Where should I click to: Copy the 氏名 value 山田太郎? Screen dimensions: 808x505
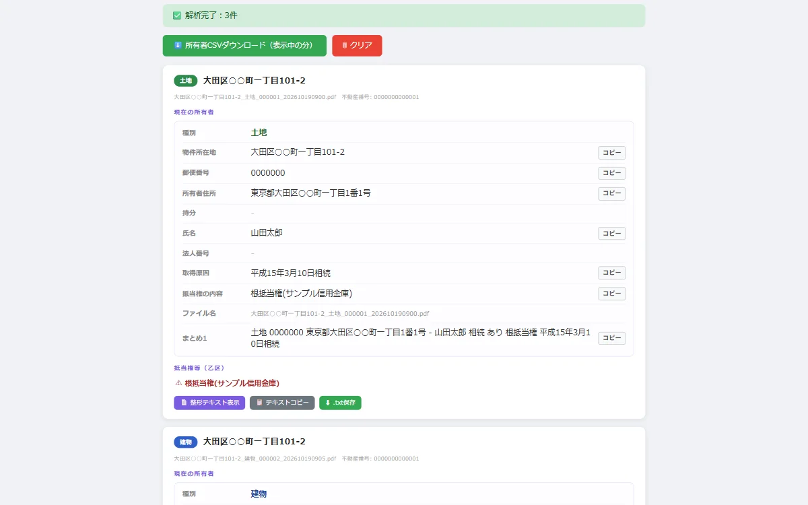click(x=611, y=233)
